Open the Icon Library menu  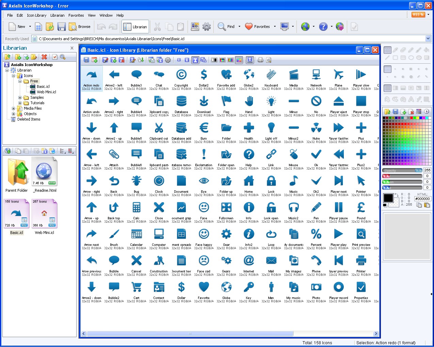37,15
